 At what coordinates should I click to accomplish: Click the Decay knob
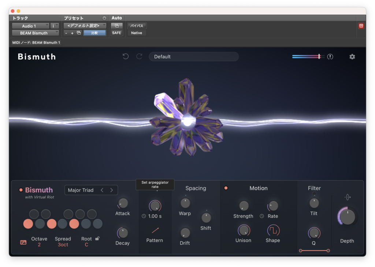click(123, 233)
